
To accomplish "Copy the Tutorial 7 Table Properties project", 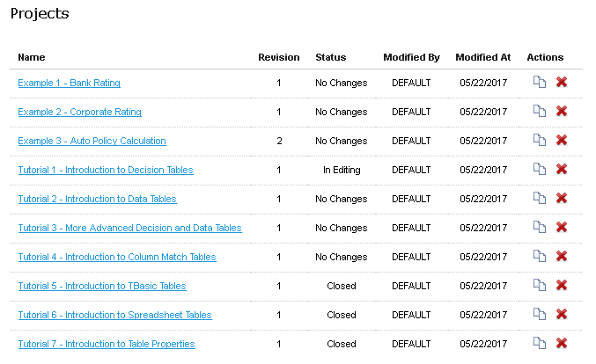I will [540, 344].
